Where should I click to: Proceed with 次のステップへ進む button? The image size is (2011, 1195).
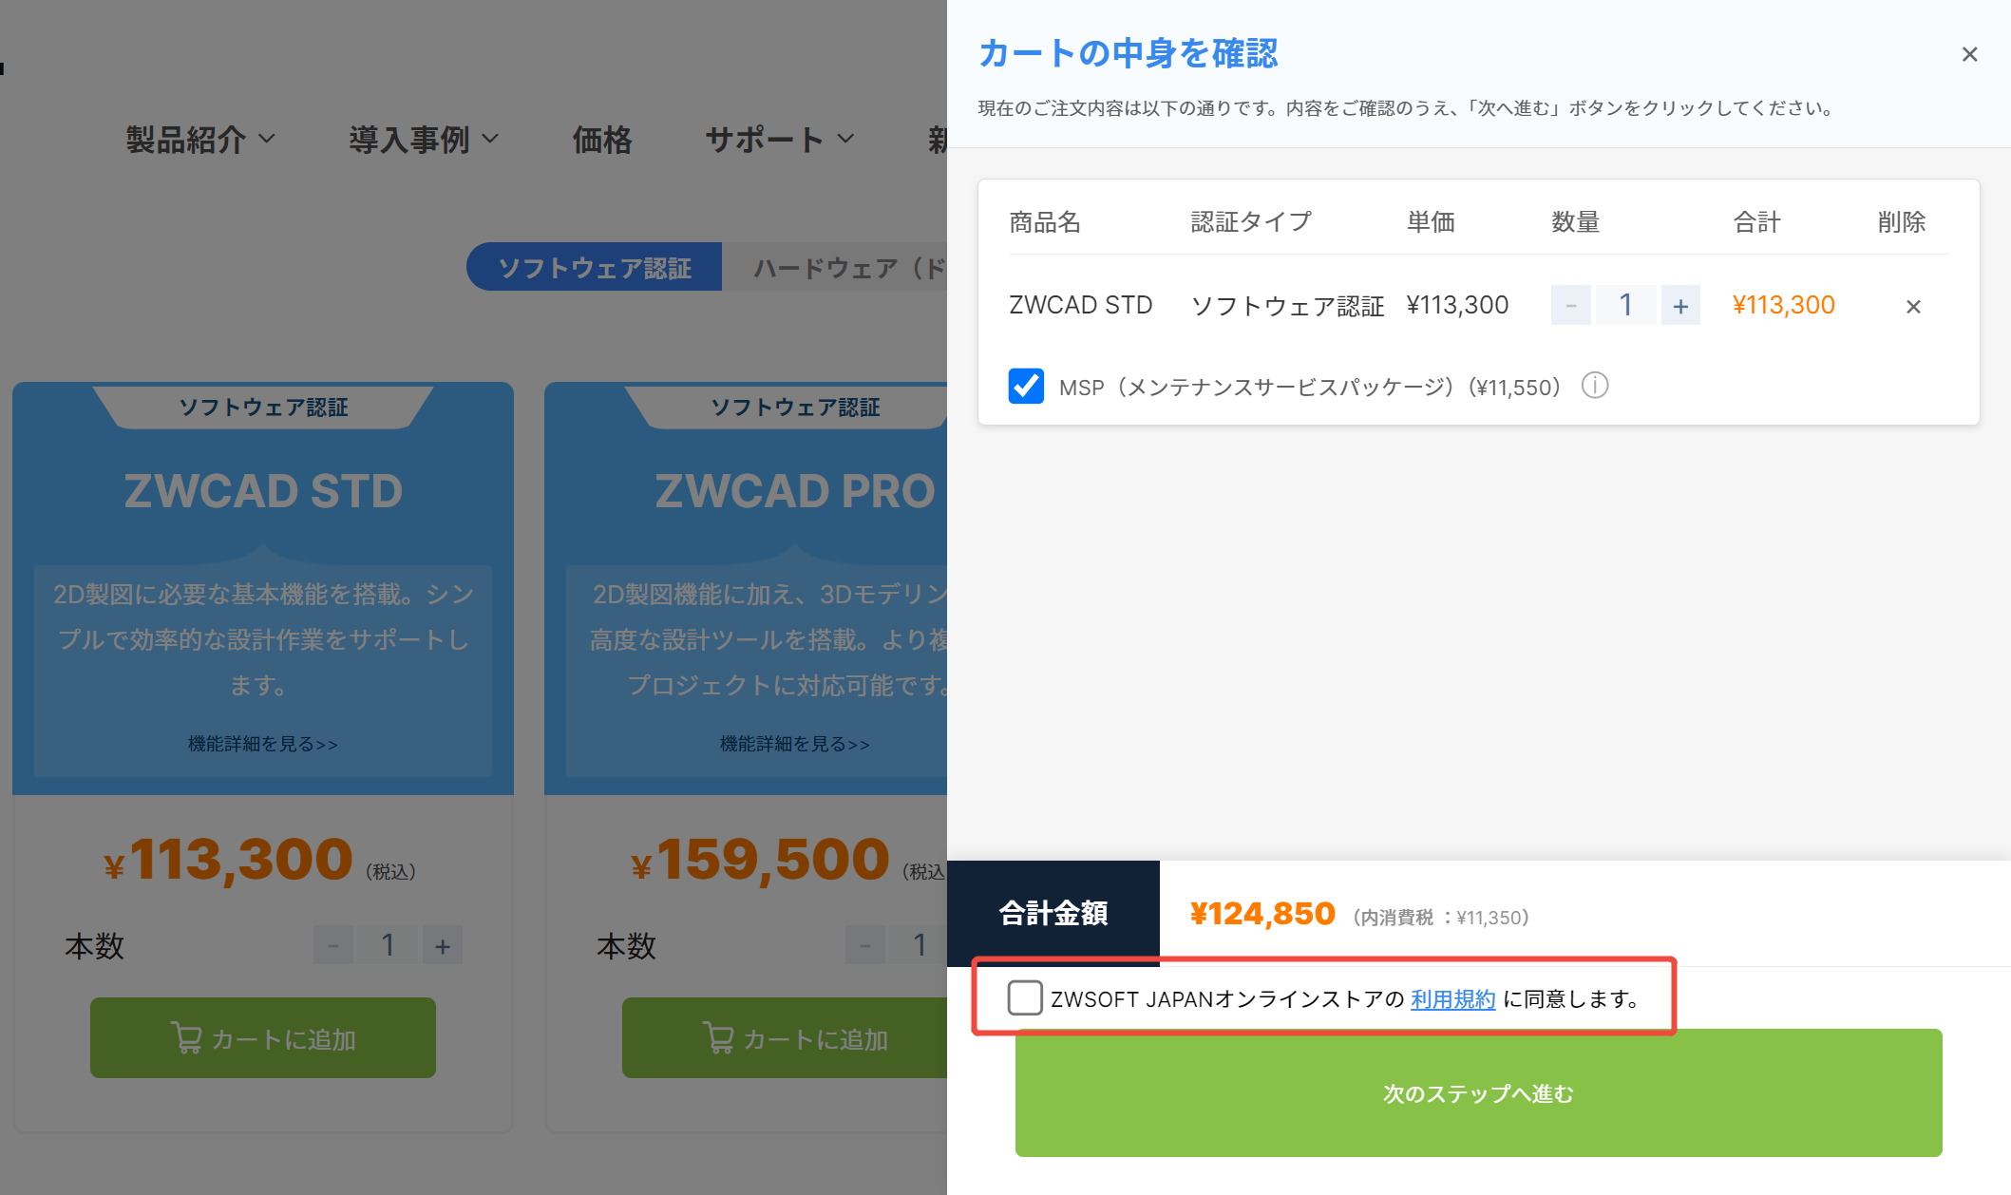pos(1478,1092)
